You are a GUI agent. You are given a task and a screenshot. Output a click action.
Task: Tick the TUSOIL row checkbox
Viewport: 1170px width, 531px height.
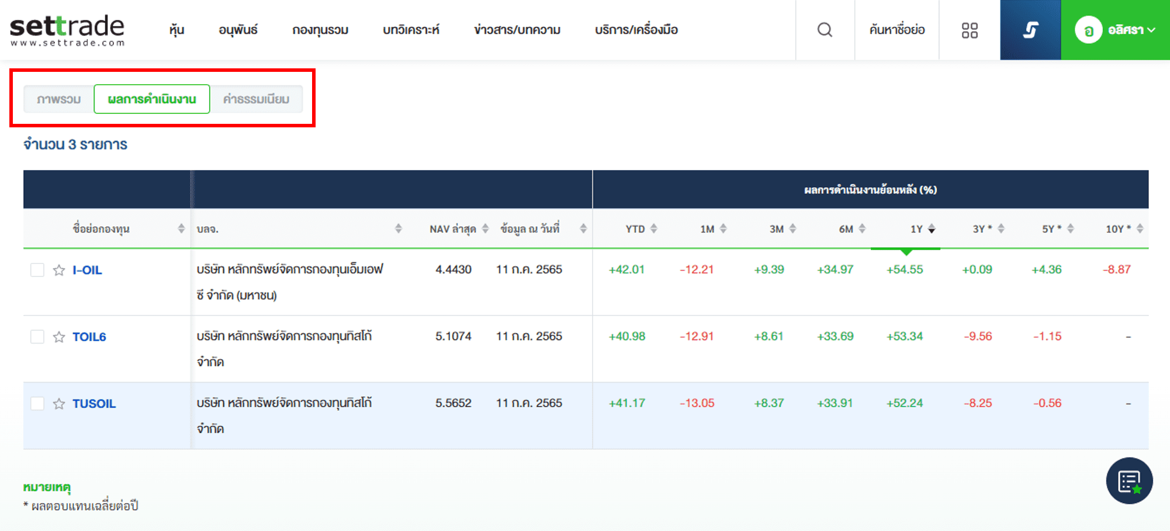click(x=37, y=403)
